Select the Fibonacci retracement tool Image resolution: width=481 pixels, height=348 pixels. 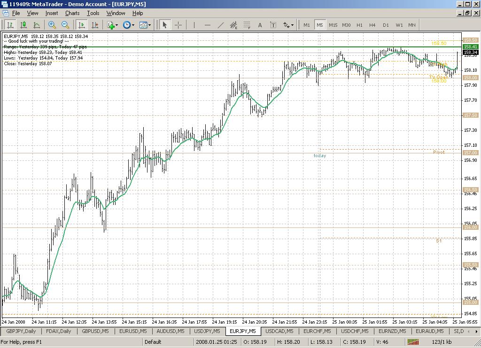(x=247, y=25)
